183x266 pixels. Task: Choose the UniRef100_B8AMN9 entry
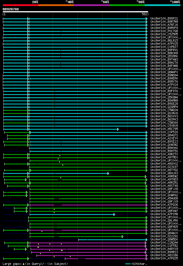pyautogui.click(x=164, y=101)
